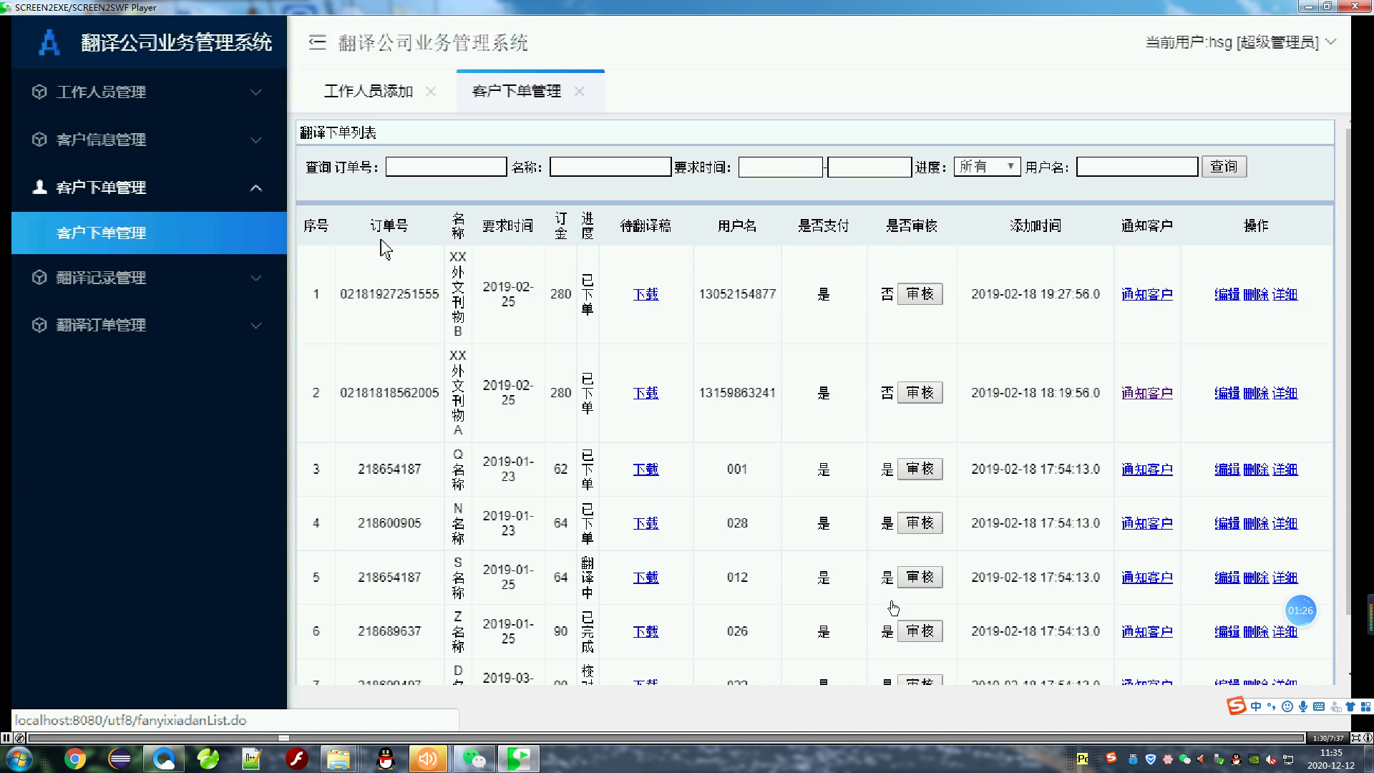Select the 客户下单管理 submenu item
This screenshot has height=773, width=1374.
[149, 233]
